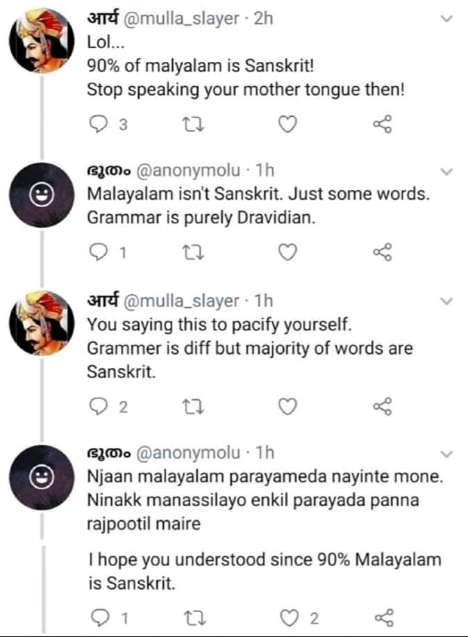
Task: Reply to the 'You saying this to pacify yourself' tweet
Action: click(99, 404)
